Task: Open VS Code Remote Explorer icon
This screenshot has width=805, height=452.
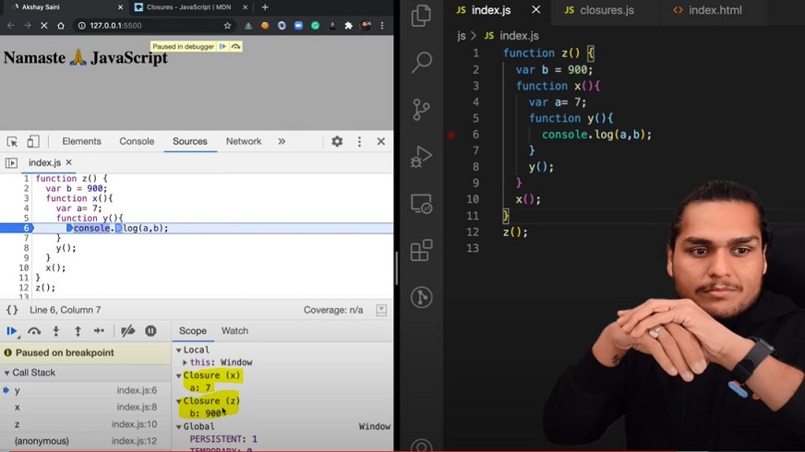Action: [422, 204]
